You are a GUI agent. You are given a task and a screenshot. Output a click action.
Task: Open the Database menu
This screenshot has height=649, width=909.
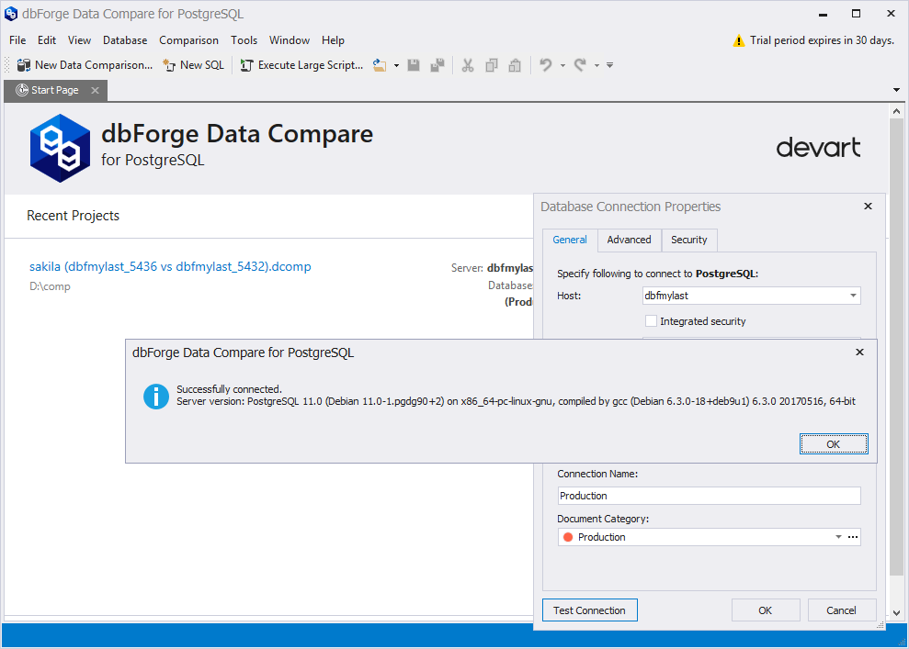pyautogui.click(x=125, y=40)
